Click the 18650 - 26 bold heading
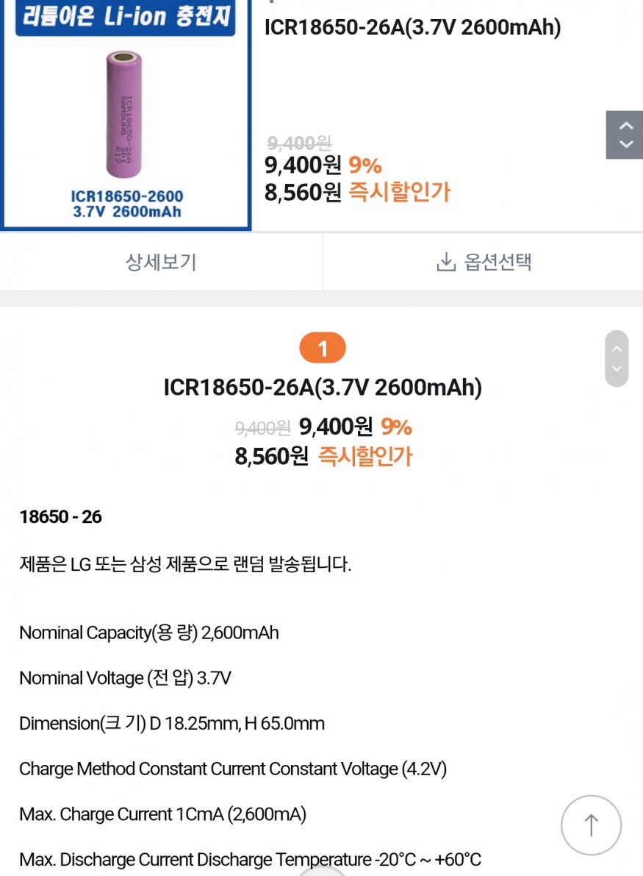Screen dimensions: 643x876 [x=61, y=517]
